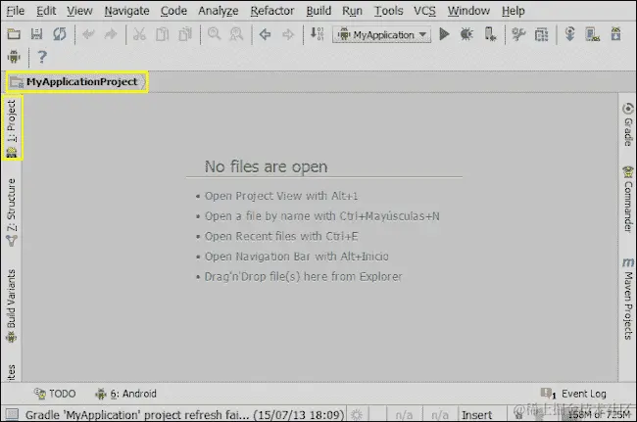Open the MyApplication run configuration dropdown

click(382, 35)
